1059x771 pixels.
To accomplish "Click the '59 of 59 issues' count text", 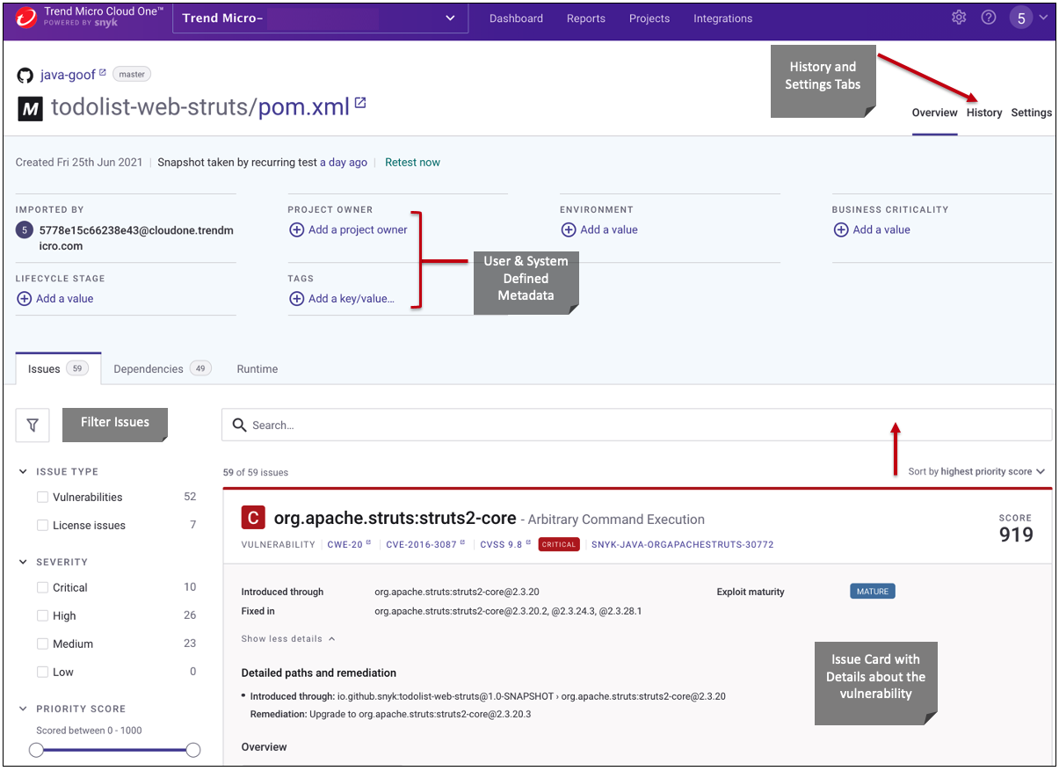I will [256, 472].
